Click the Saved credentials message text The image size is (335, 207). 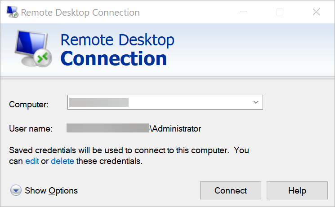pyautogui.click(x=129, y=150)
